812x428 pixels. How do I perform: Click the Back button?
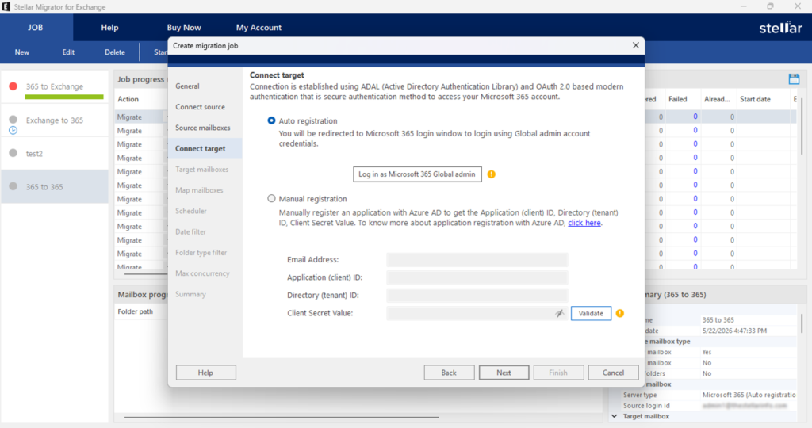(449, 373)
